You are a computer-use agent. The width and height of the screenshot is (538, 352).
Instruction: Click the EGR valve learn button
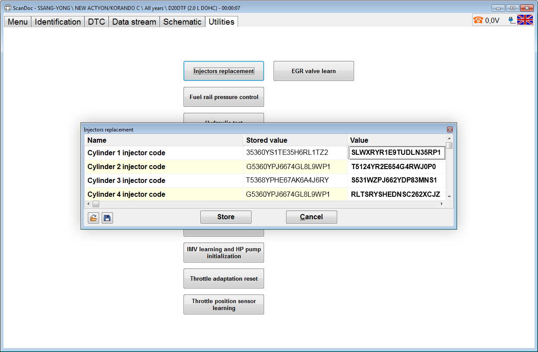click(313, 71)
